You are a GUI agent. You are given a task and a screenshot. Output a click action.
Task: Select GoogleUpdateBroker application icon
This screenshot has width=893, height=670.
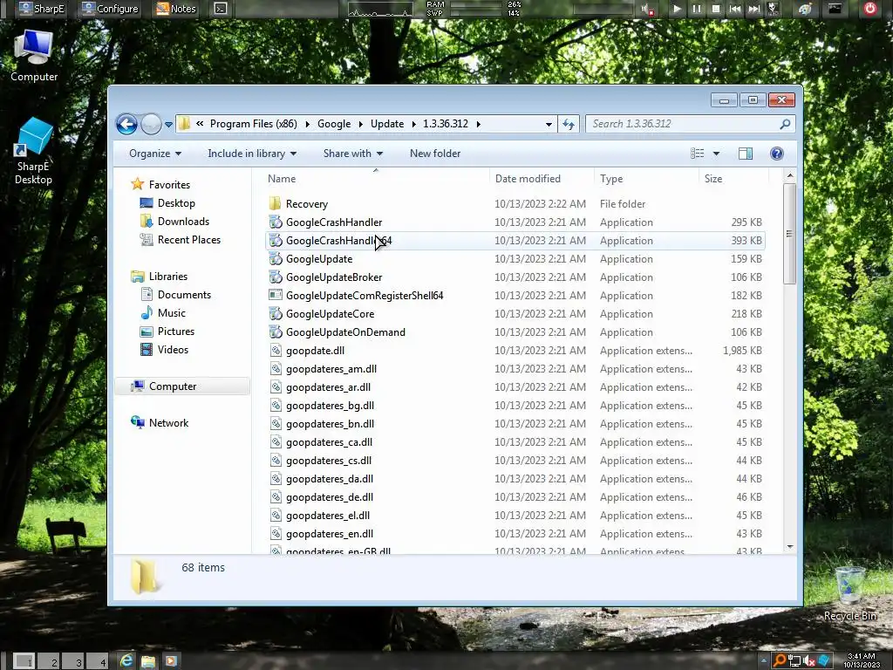click(275, 277)
